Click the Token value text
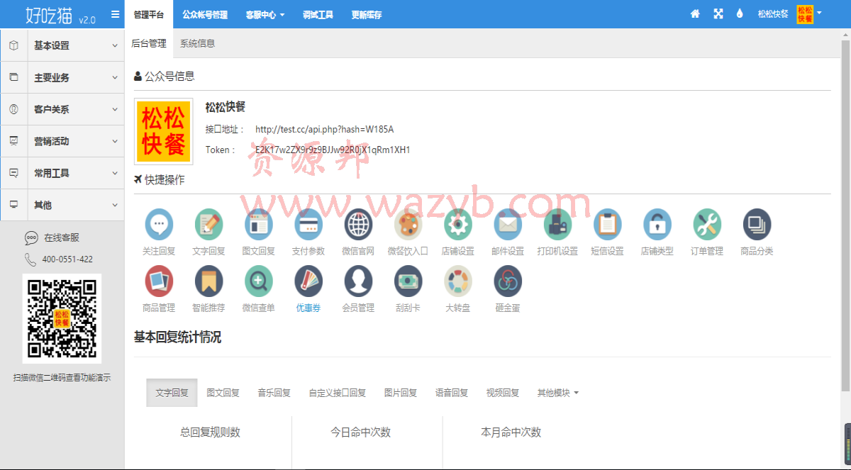This screenshot has height=470, width=851. [333, 150]
